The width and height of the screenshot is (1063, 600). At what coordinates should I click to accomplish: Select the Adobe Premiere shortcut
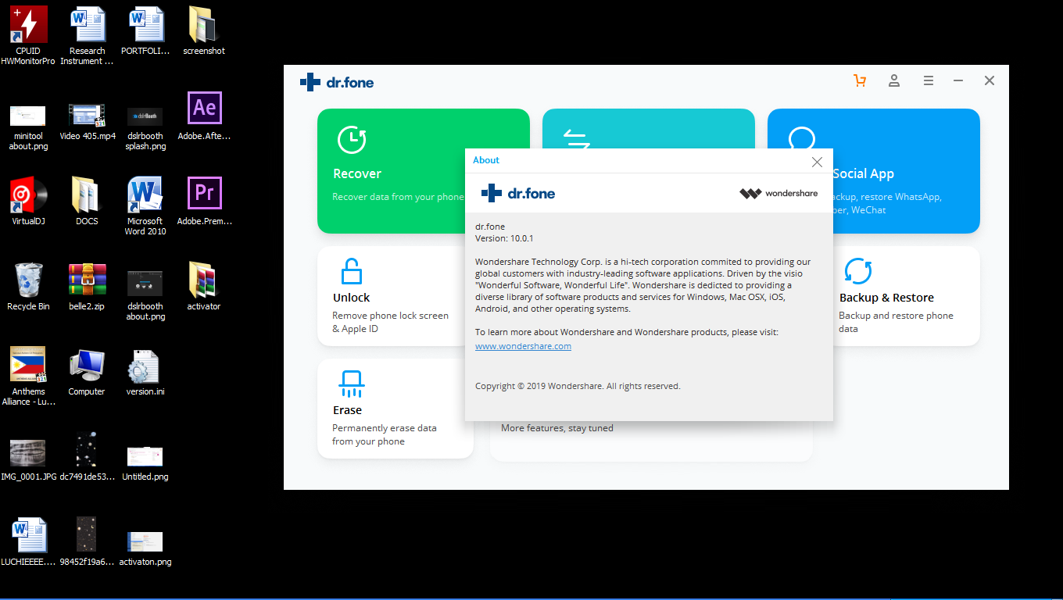coord(204,201)
